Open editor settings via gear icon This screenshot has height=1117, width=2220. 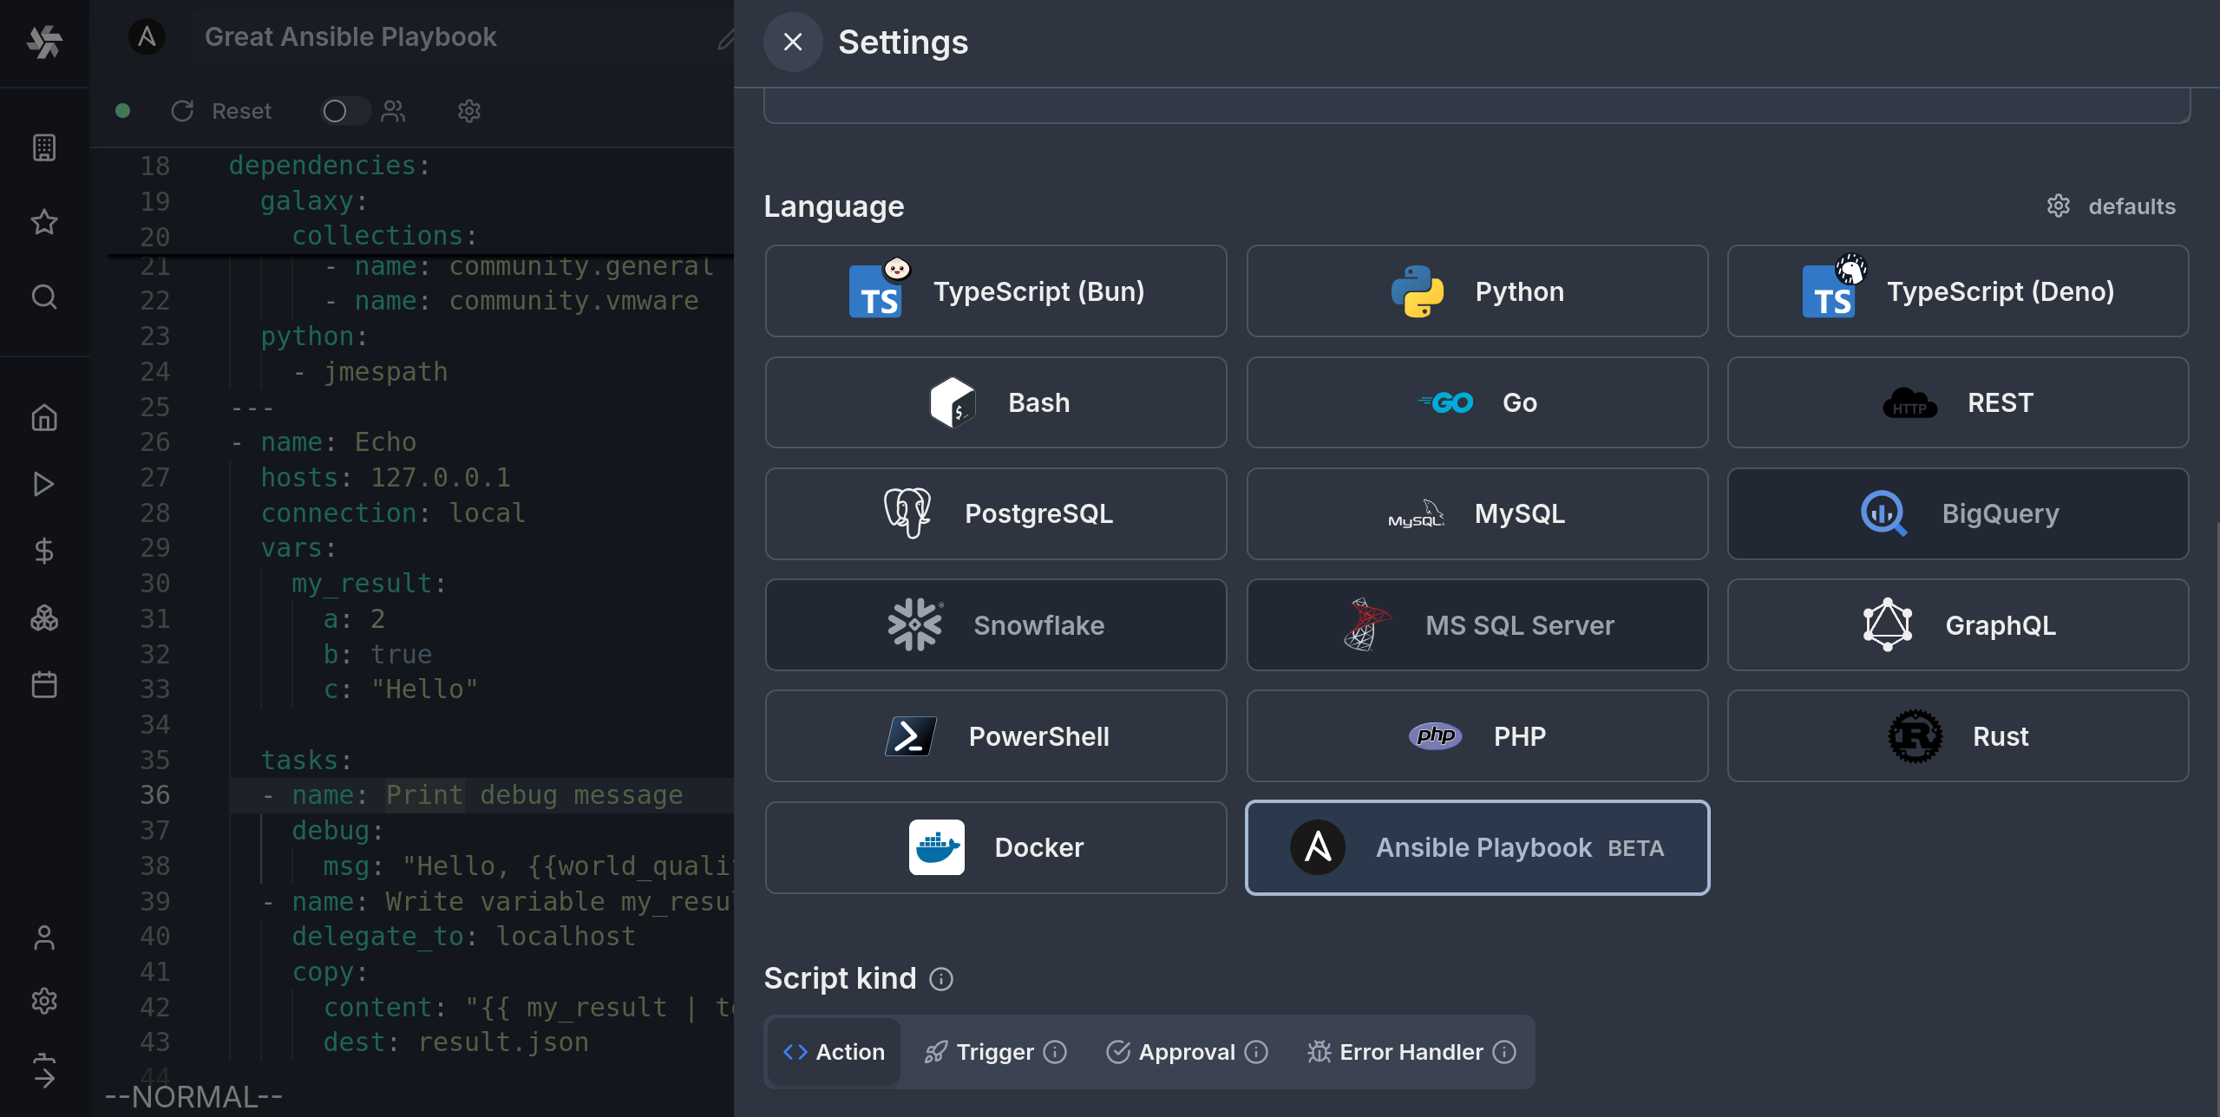tap(468, 111)
